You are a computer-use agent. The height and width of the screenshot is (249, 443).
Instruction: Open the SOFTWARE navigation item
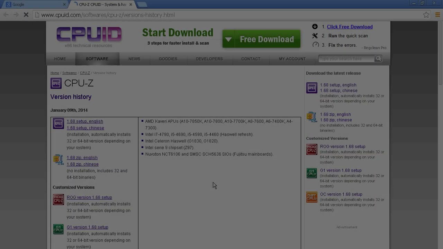click(x=97, y=59)
